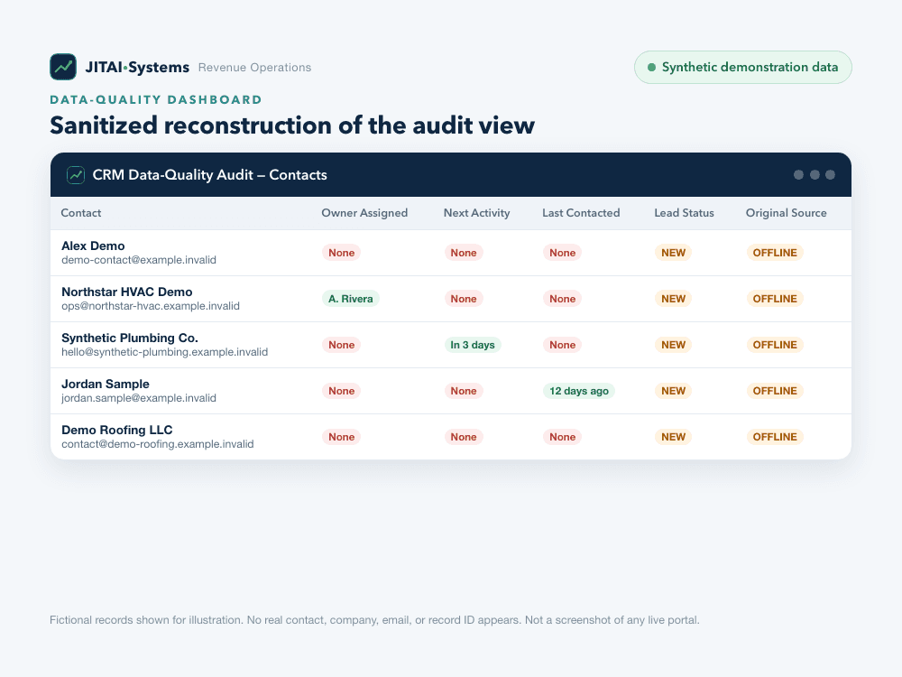Click the JITAI Systems logo icon
The width and height of the screenshot is (902, 677).
(x=63, y=67)
